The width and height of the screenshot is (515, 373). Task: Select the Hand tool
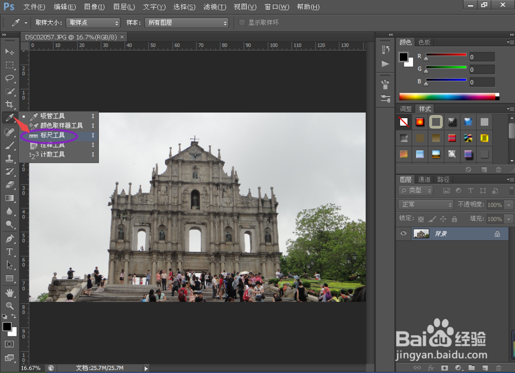pos(9,293)
